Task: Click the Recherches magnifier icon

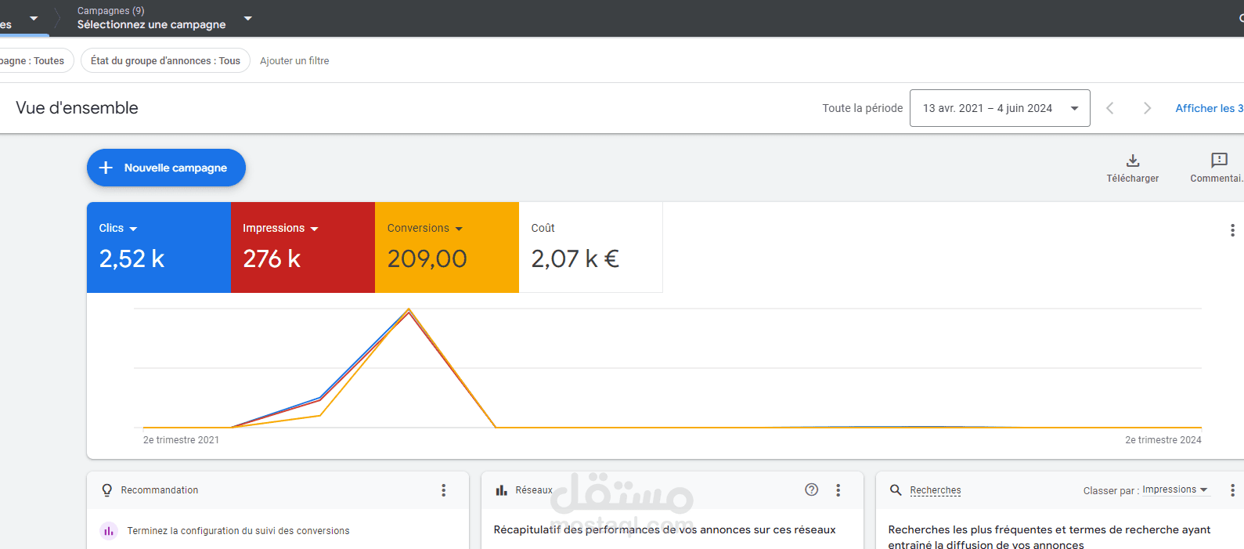Action: [x=896, y=490]
